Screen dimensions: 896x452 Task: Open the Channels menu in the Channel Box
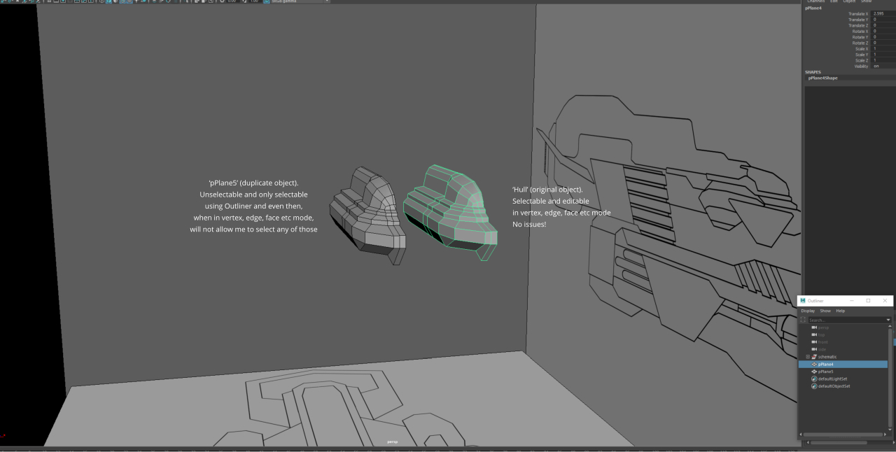[815, 1]
